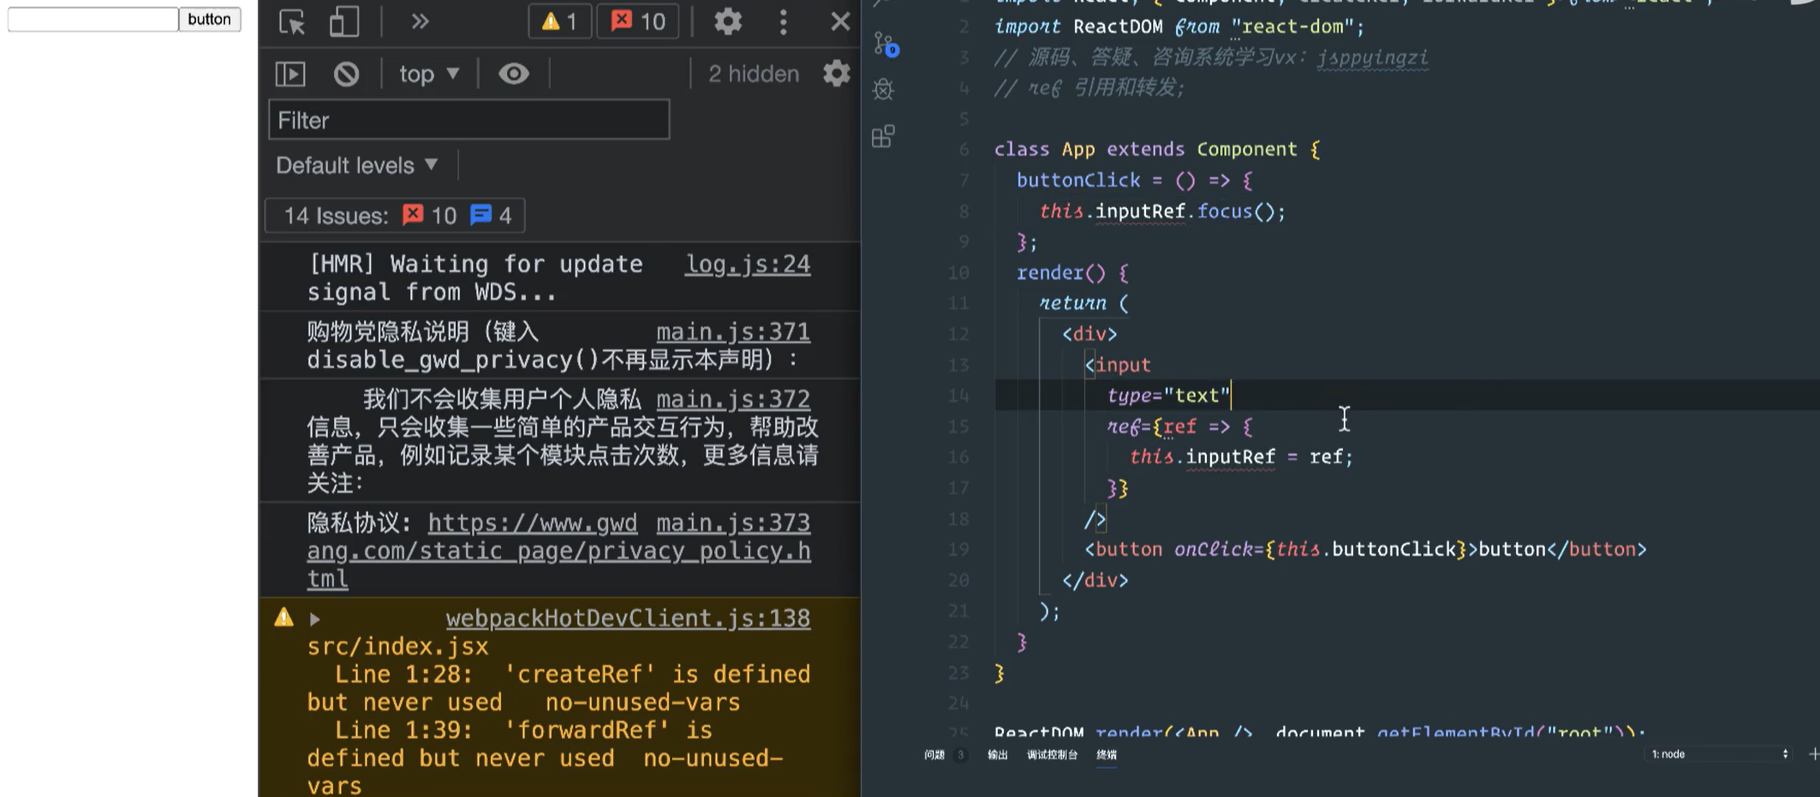Open the 1: node terminal selector dropdown

tap(1718, 754)
